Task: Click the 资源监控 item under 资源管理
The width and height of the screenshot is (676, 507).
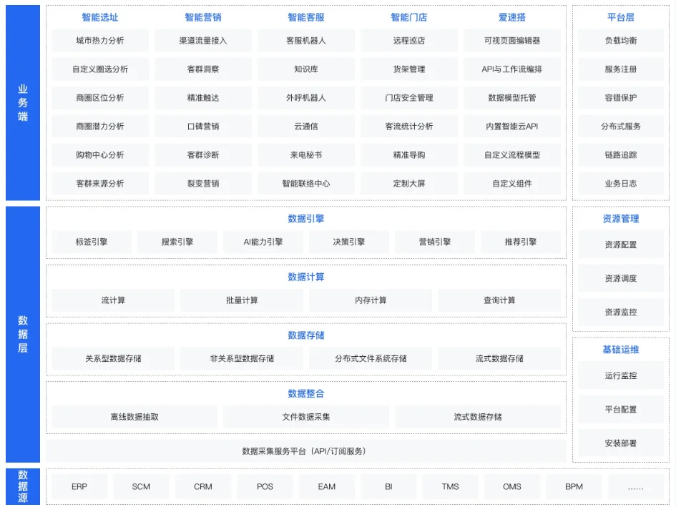Action: (621, 312)
